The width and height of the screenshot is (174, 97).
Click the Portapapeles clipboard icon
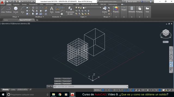tap(139, 8)
